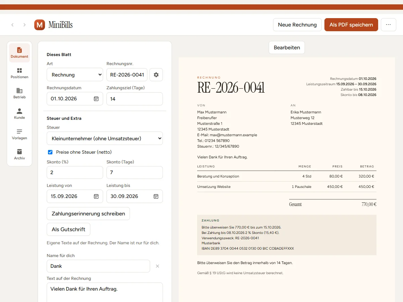Open the Steuer dropdown Kleinunternehmer
This screenshot has height=302, width=403.
click(105, 138)
